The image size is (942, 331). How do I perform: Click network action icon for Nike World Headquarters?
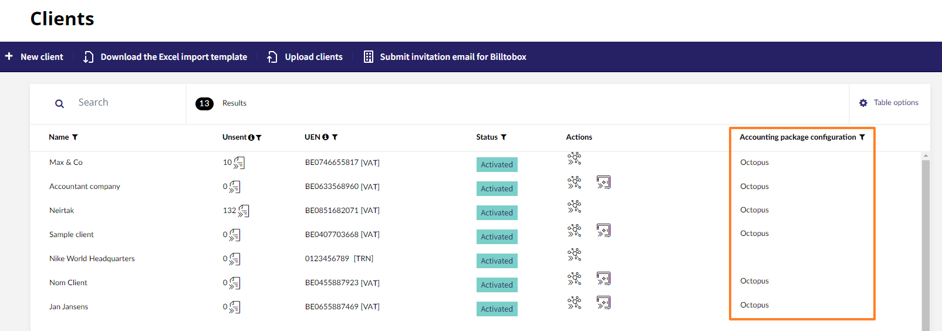pyautogui.click(x=575, y=255)
